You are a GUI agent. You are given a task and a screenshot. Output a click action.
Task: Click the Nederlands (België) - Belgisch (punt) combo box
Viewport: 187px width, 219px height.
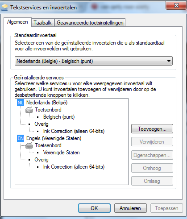pyautogui.click(x=94, y=61)
